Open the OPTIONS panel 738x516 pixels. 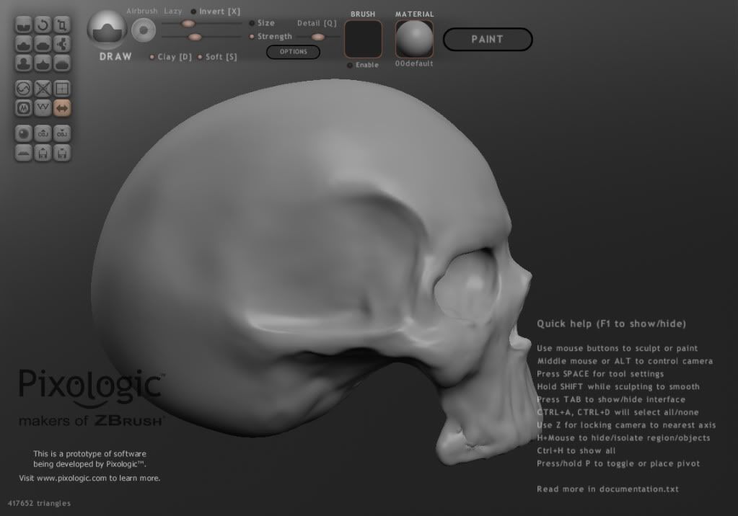click(293, 52)
